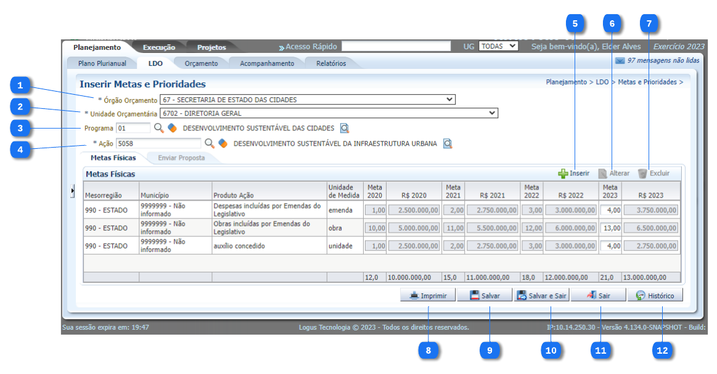Click into the Acesso Rápido input field
The image size is (717, 374).
[396, 46]
